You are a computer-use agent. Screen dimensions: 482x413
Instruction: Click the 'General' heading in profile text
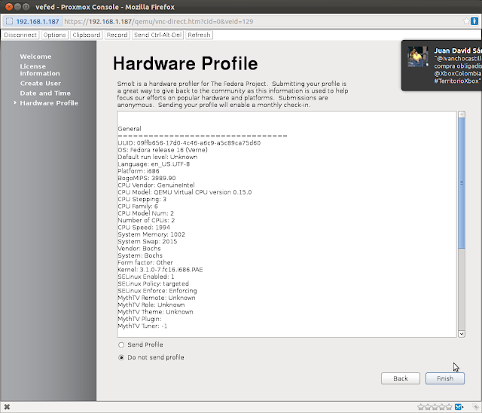click(x=130, y=129)
